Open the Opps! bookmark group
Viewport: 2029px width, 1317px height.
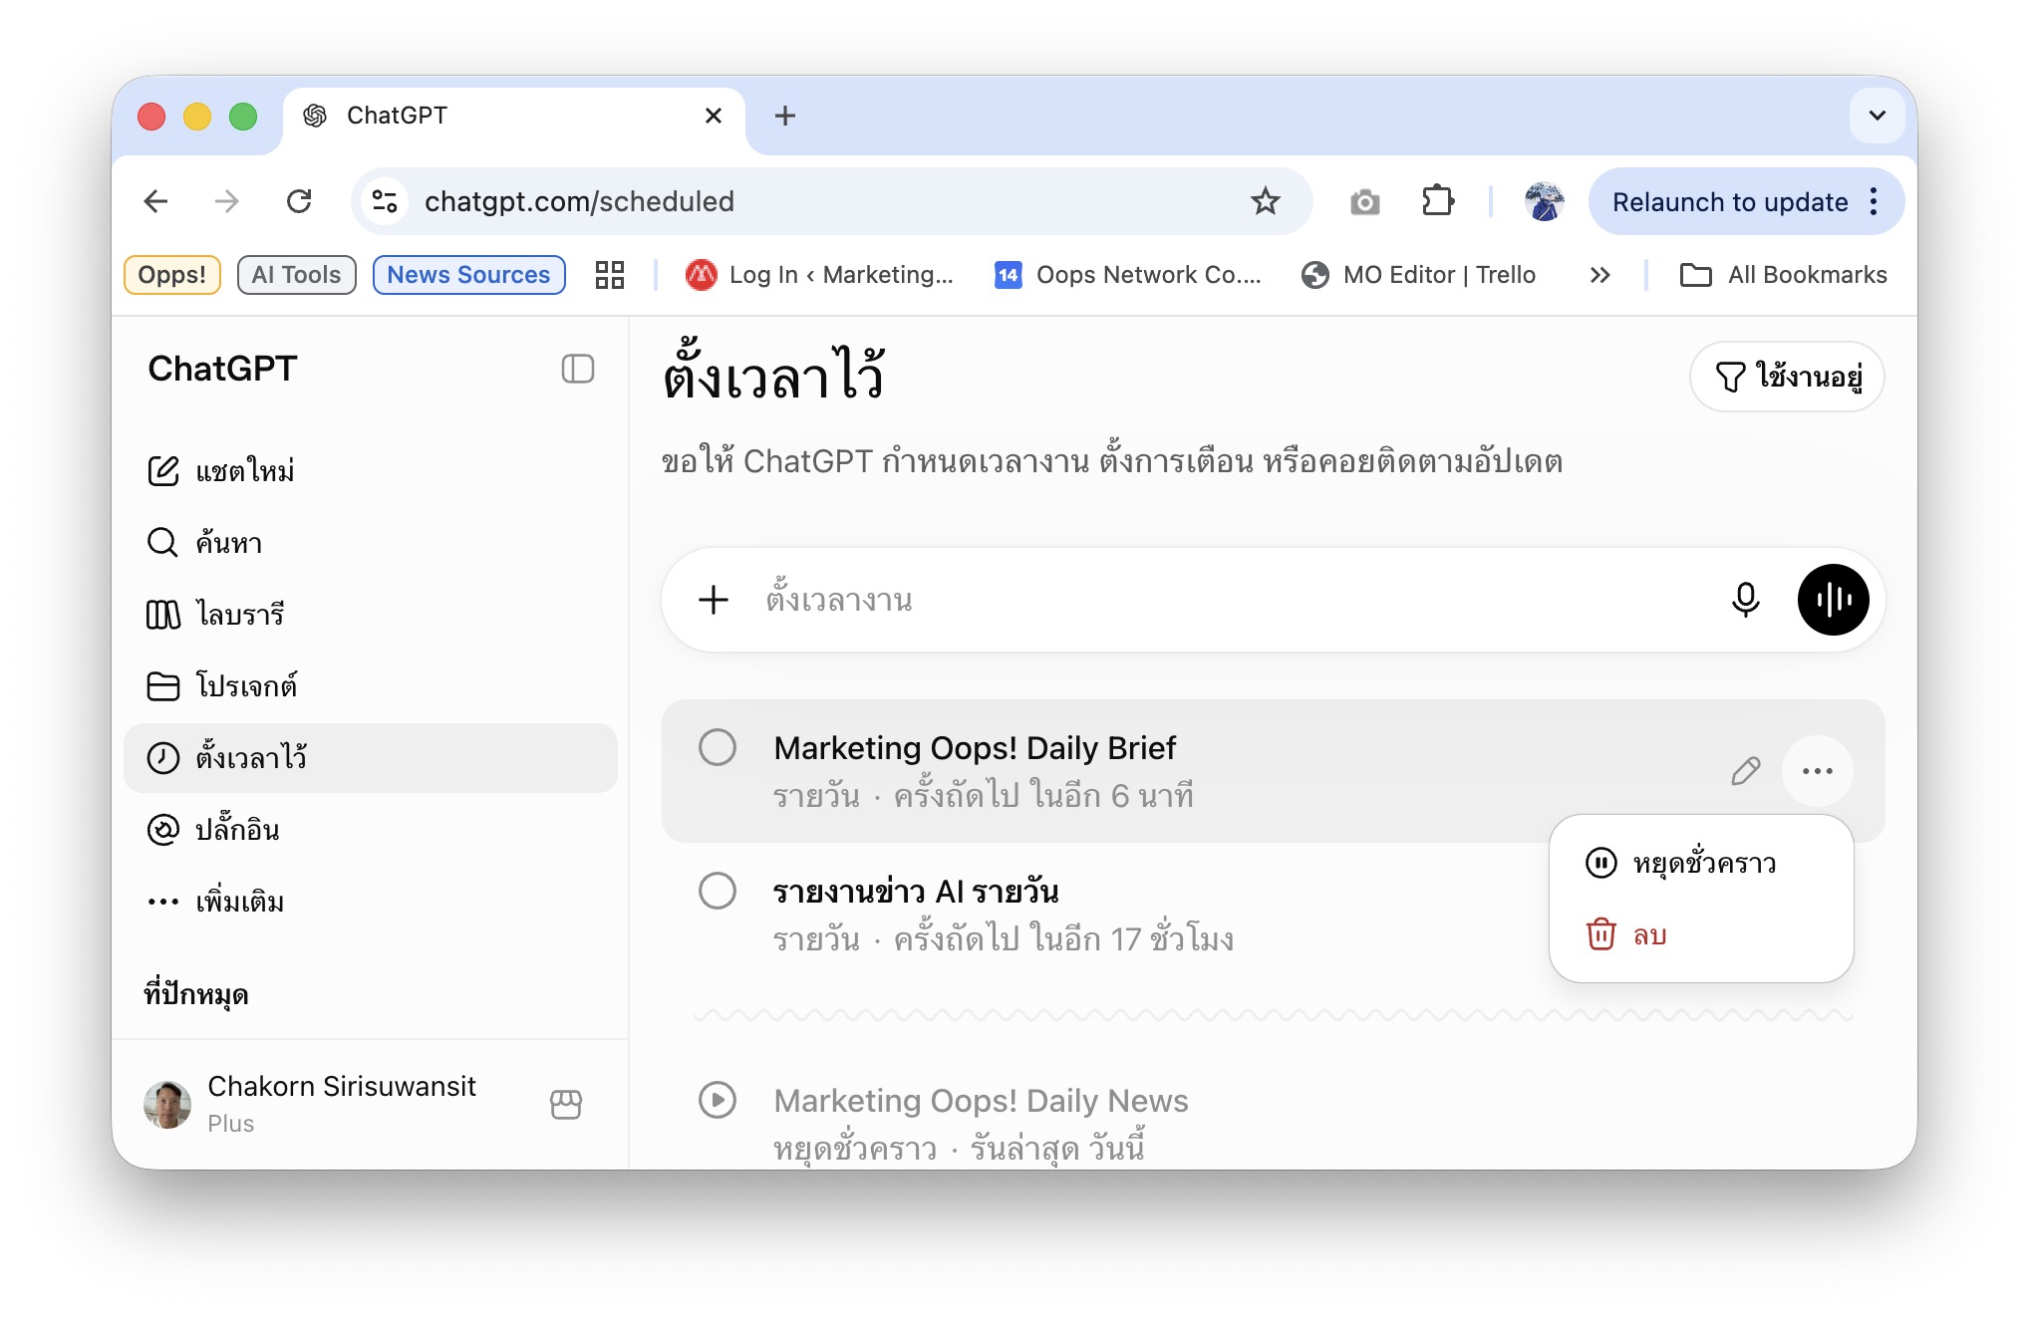(x=172, y=275)
